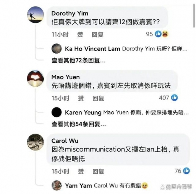
Task: Open the 407 likes reaction icon
Action: click(174, 98)
